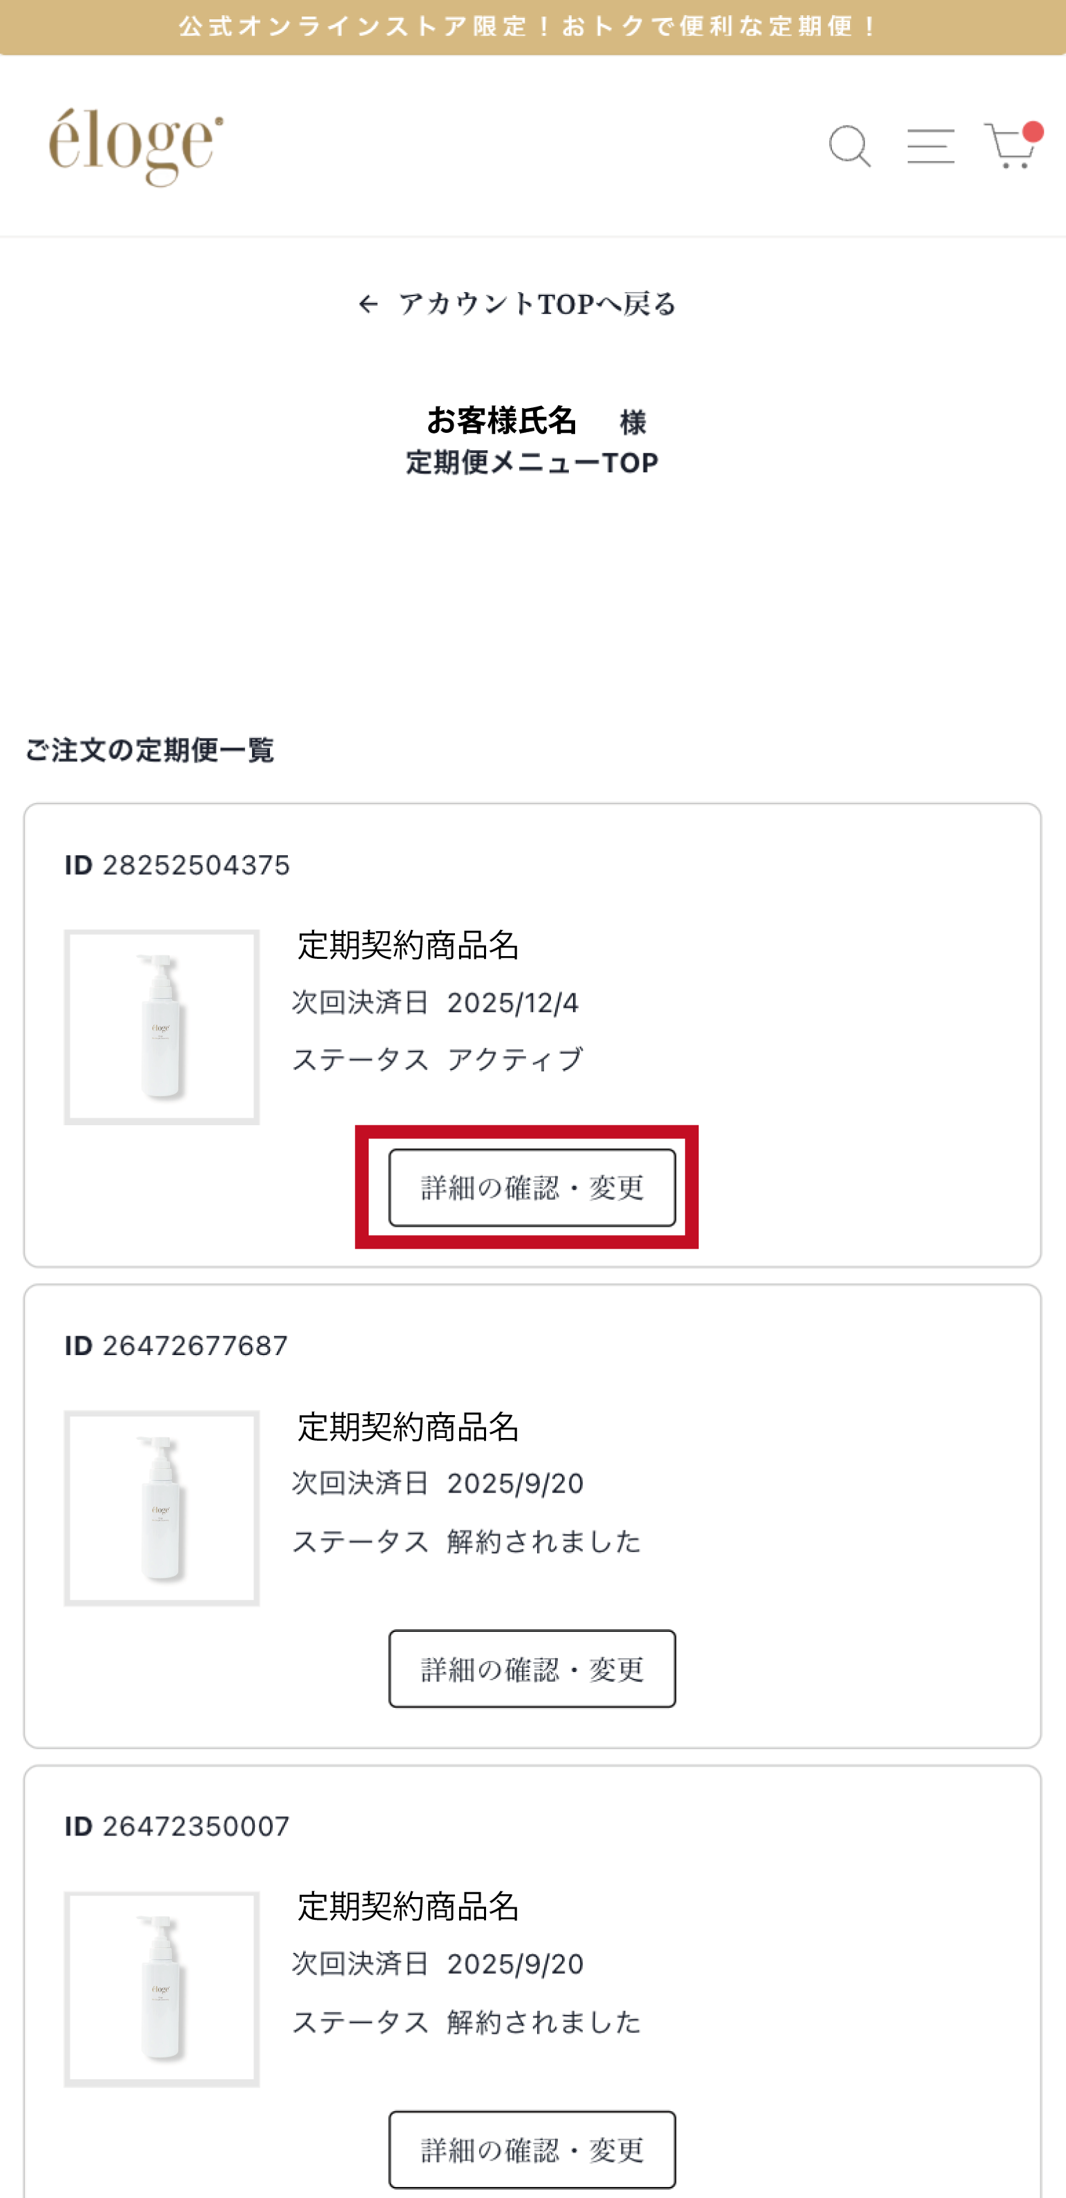Click the ご注文の定期便一覧 section title
Screen dimensions: 1066x2198
tap(149, 750)
